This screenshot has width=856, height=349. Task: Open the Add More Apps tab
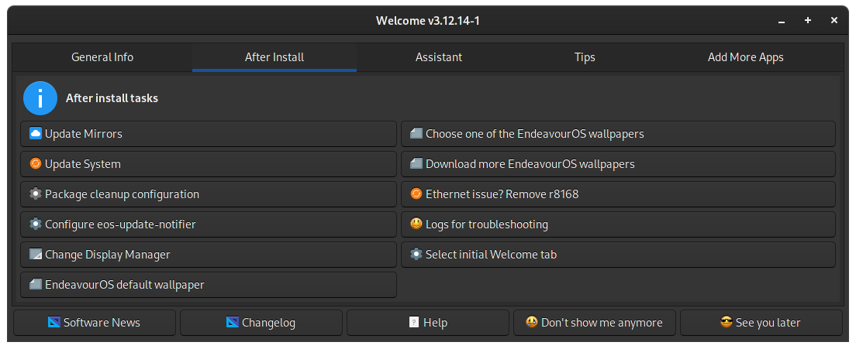[x=746, y=57]
